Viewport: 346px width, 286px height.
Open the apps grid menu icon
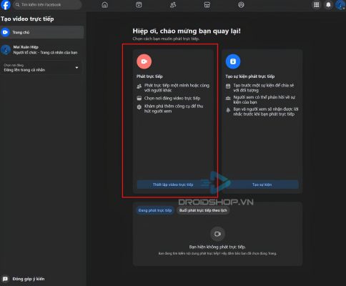[317, 5]
